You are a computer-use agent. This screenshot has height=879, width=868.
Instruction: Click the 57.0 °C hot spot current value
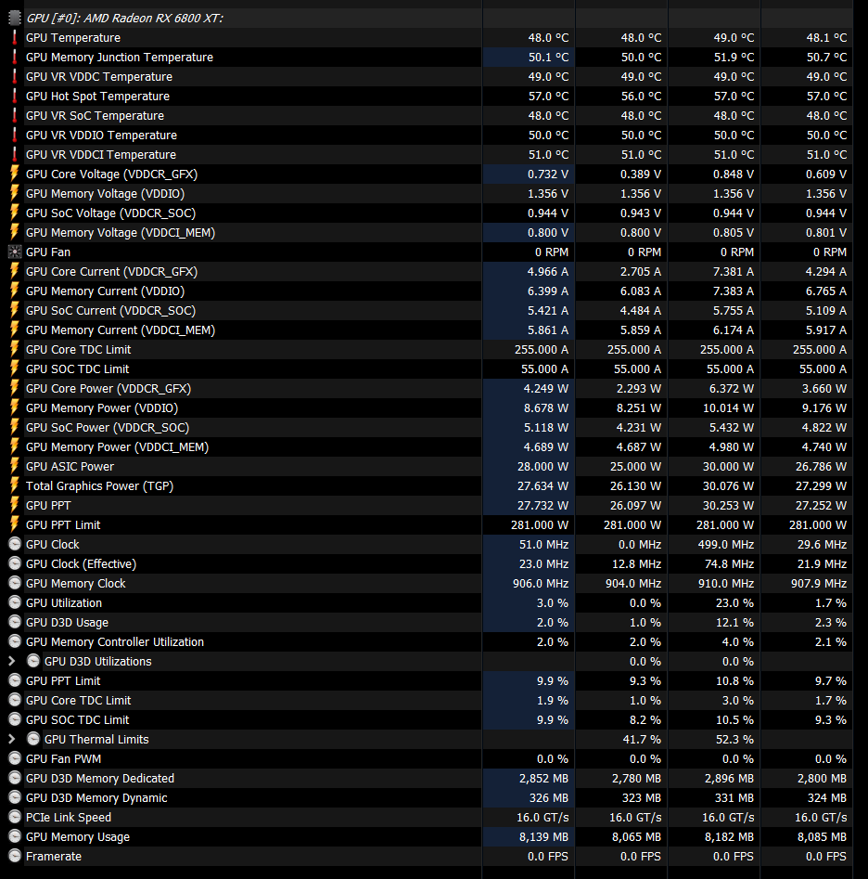548,97
